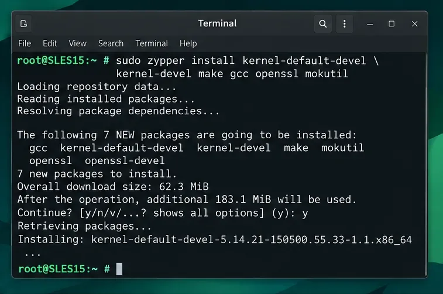Viewport: 443px width, 294px height.
Task: Open the Search menu
Action: [111, 43]
